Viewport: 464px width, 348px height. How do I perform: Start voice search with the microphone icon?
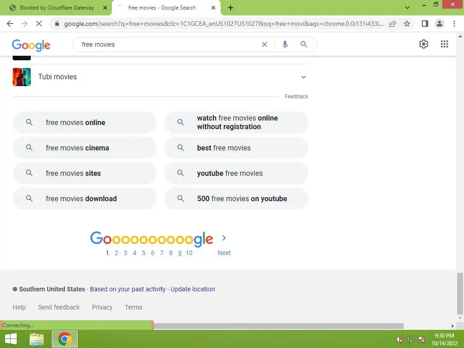point(285,44)
